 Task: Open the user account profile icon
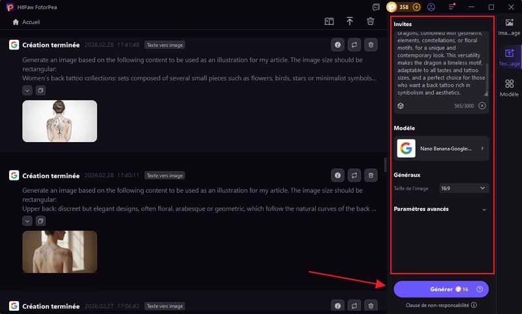pos(431,7)
